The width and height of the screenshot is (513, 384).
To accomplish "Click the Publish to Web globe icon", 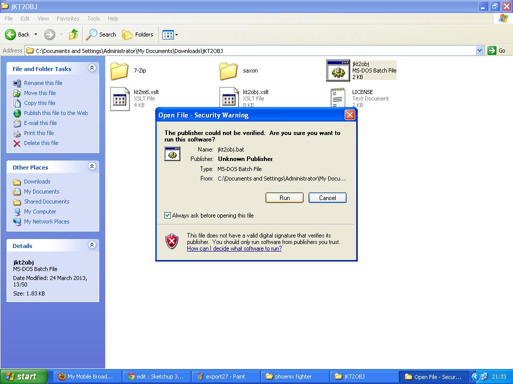I will (x=17, y=113).
